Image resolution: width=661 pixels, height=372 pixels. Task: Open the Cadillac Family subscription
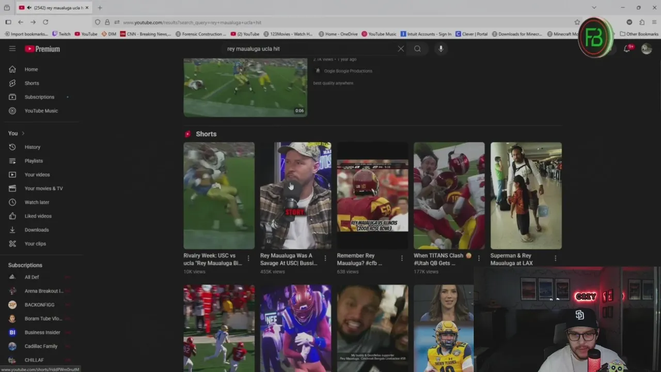point(41,346)
